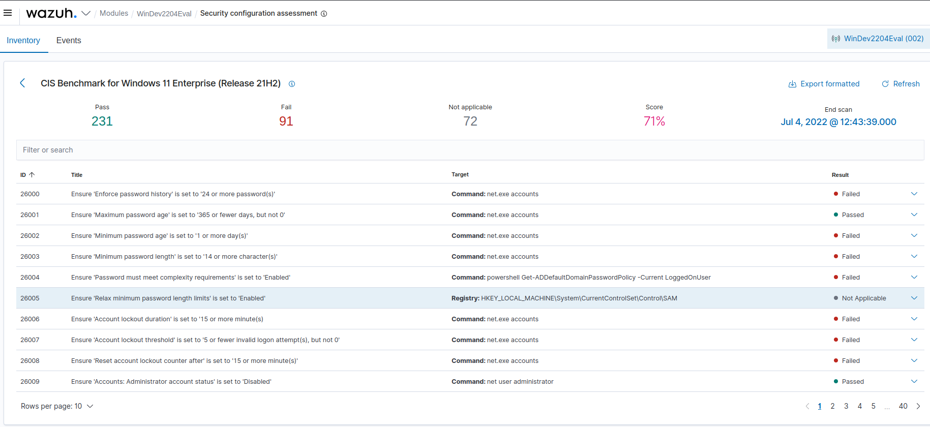Go to page 4

pos(860,406)
